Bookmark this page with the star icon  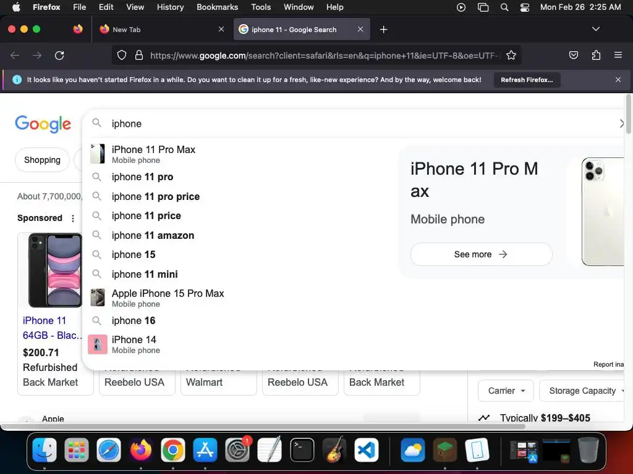pyautogui.click(x=511, y=55)
